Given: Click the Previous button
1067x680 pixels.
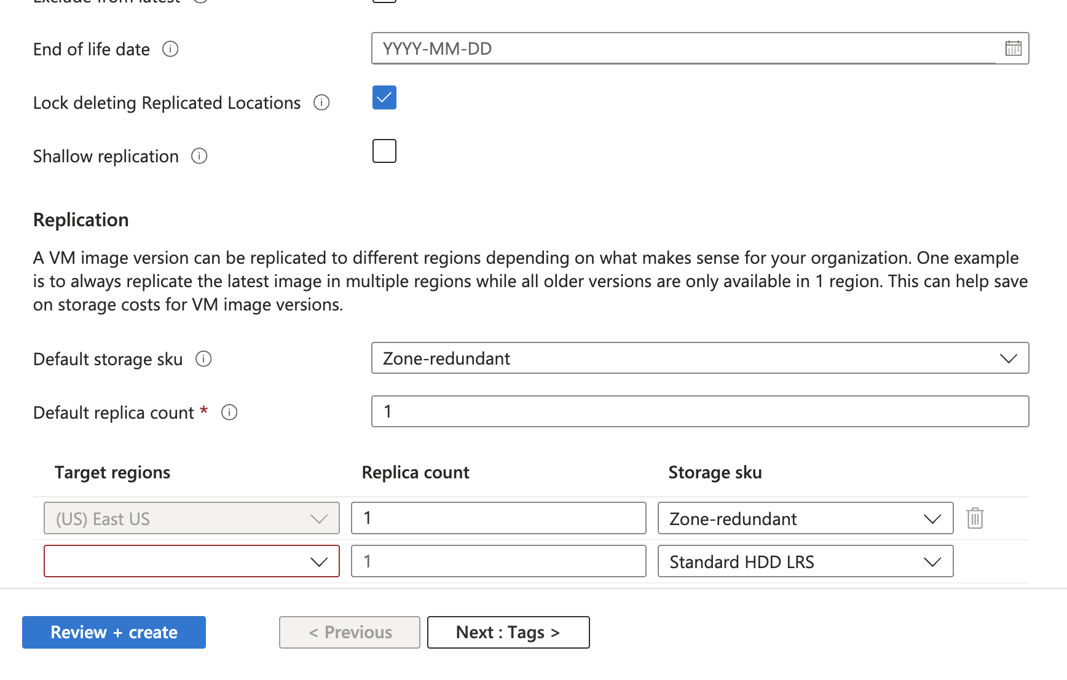Looking at the screenshot, I should (350, 632).
